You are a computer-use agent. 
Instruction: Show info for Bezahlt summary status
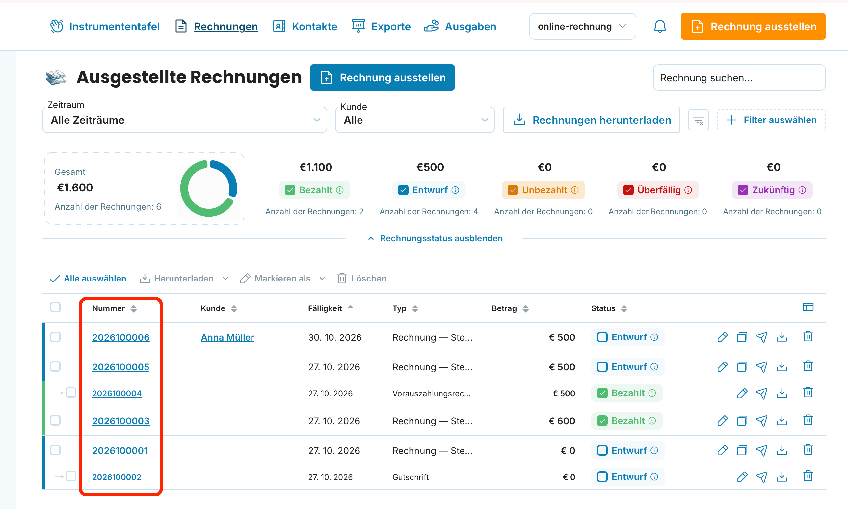click(x=340, y=190)
